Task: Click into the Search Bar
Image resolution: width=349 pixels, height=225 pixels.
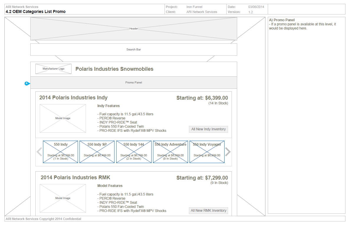Action: [x=134, y=50]
